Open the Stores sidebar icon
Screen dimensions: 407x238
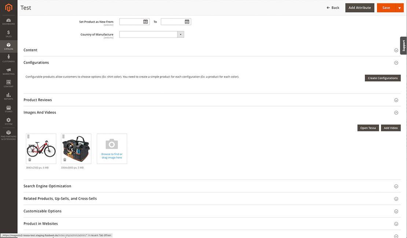(8, 108)
